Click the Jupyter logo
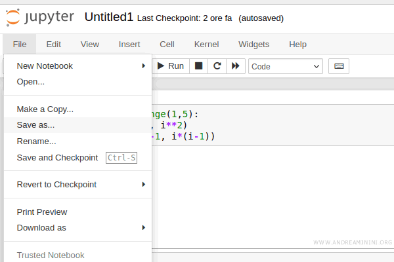394x262 pixels. coord(42,18)
